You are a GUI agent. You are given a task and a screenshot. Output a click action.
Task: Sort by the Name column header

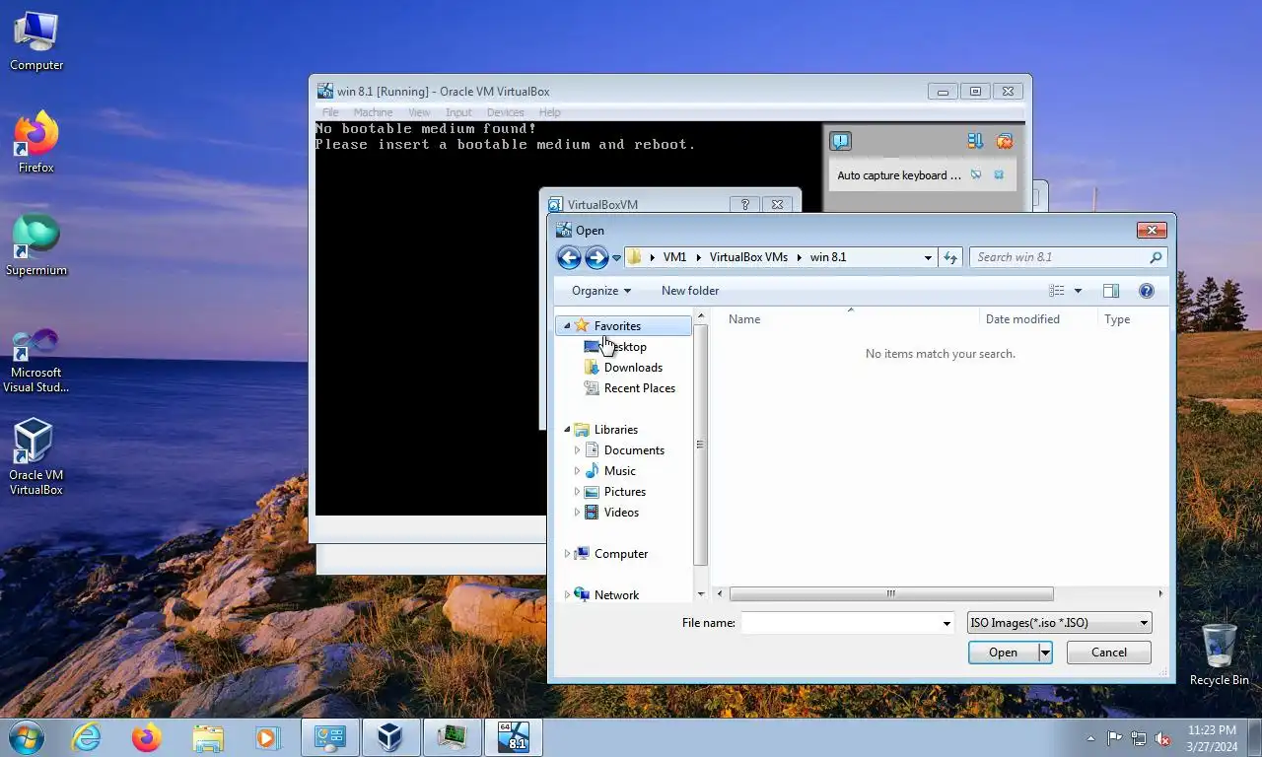tap(744, 319)
